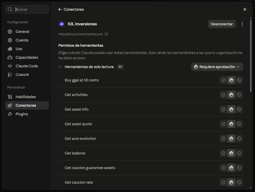Viewport: 255px width, 192px height.
Task: Collapse the Herramientas de solo lectura section
Action: pos(60,67)
